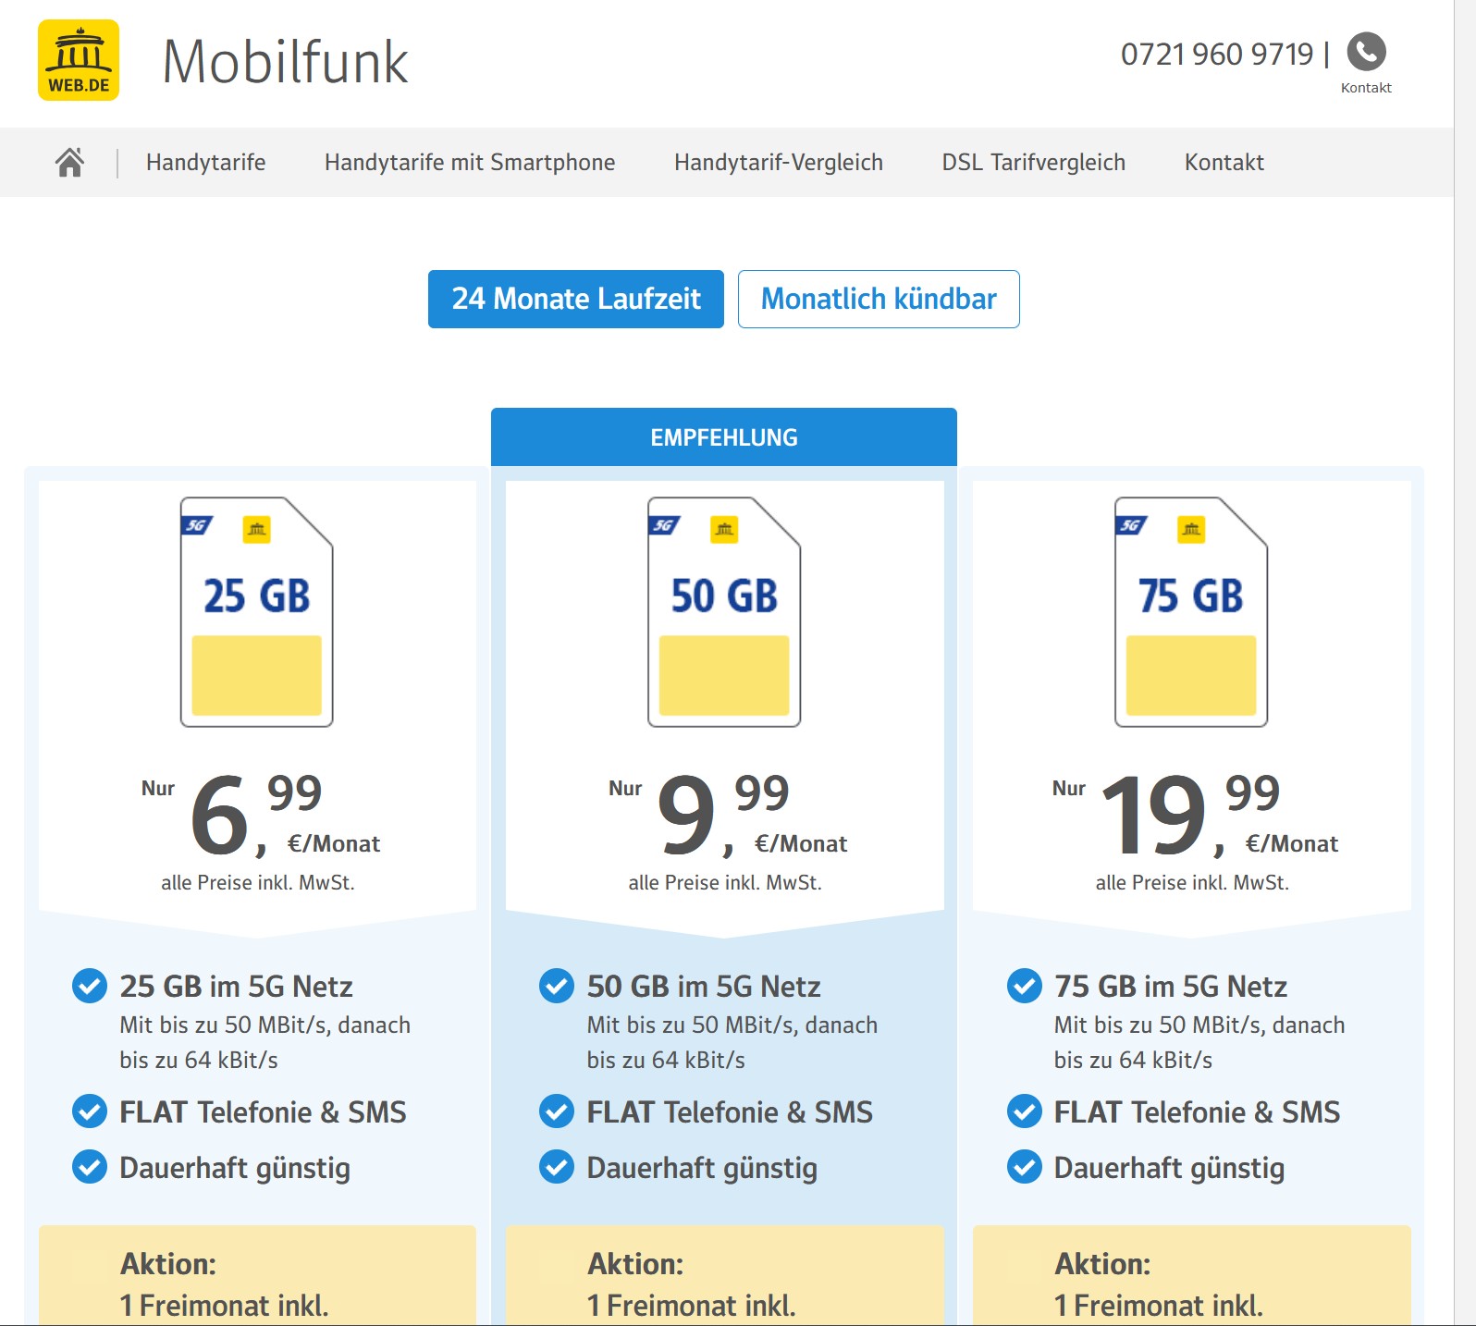
Task: Open DSL Tarifvergleich in navigation
Action: coord(1033,162)
